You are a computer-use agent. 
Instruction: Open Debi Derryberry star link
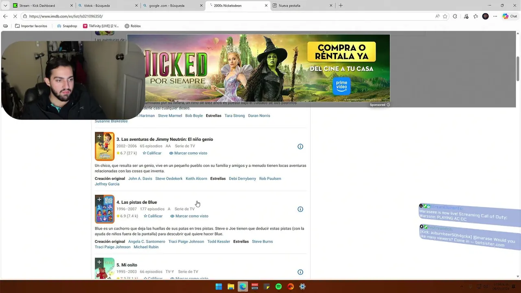coord(243,179)
